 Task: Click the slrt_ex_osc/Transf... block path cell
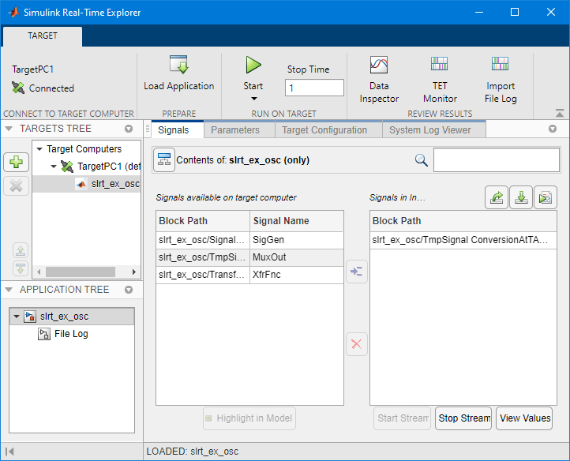[202, 275]
